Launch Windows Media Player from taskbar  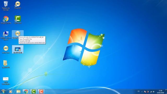(10, 92)
